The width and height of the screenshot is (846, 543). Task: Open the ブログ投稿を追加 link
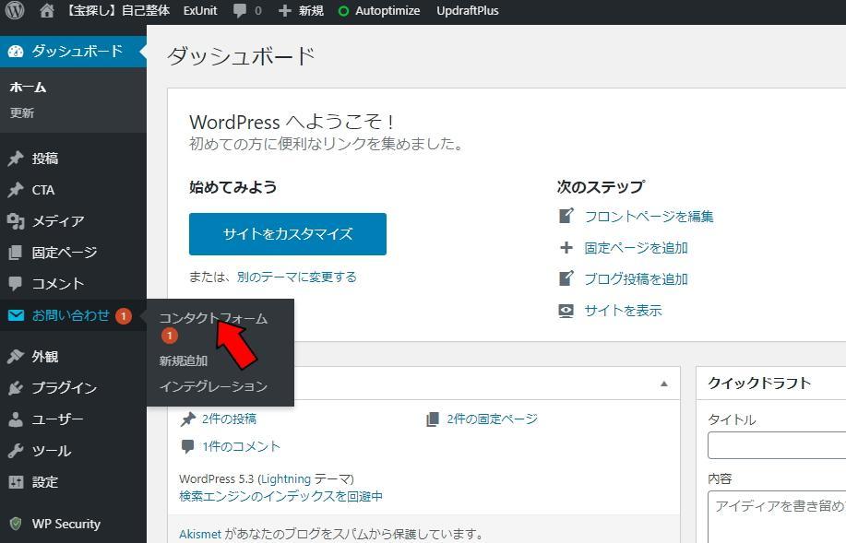click(637, 278)
